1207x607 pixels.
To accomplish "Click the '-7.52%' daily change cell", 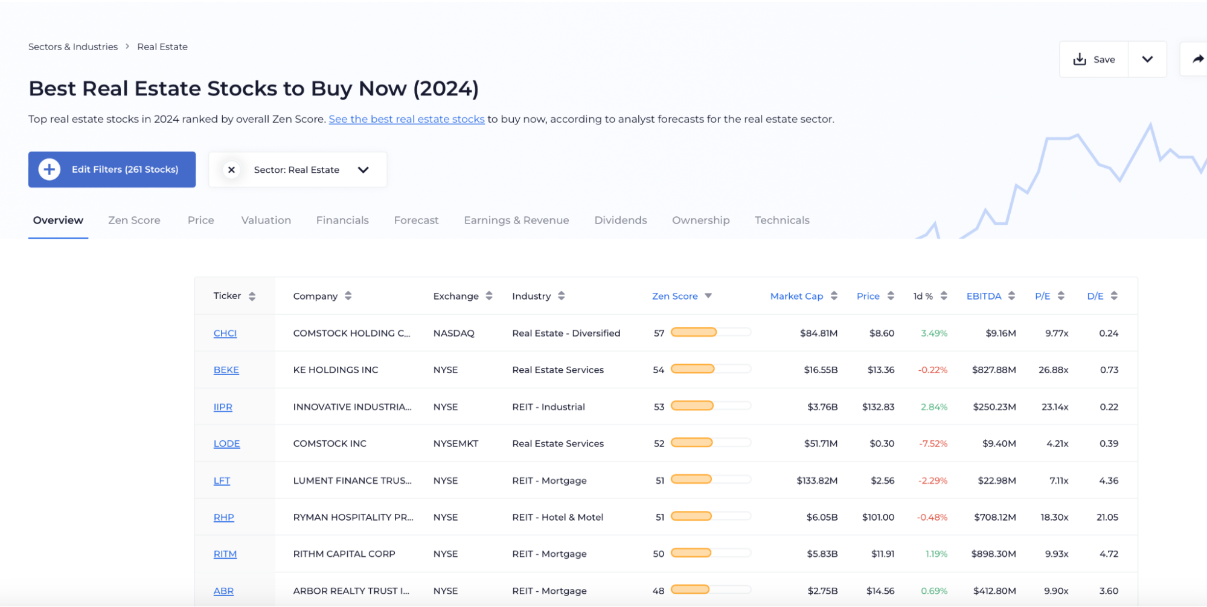I will (933, 444).
